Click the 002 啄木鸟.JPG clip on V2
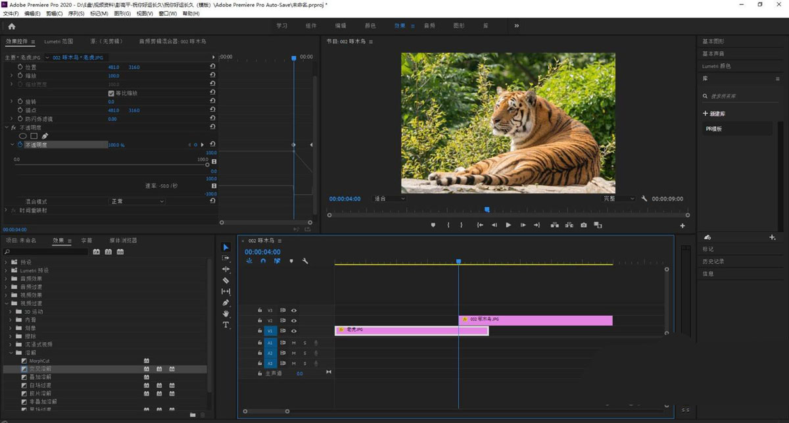 click(535, 320)
